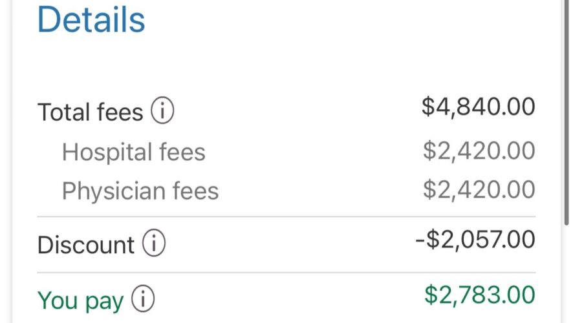Click the -$2,057.00 discount amount
Image resolution: width=573 pixels, height=323 pixels.
click(475, 240)
